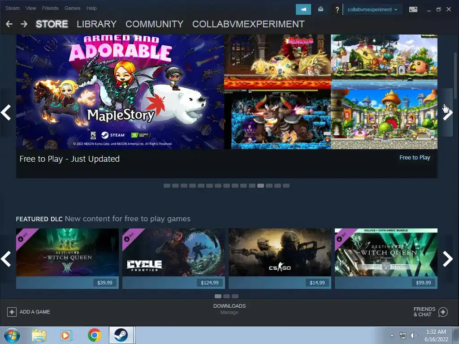Open the MapleStory featured banner
Image resolution: width=459 pixels, height=344 pixels.
pos(120,92)
